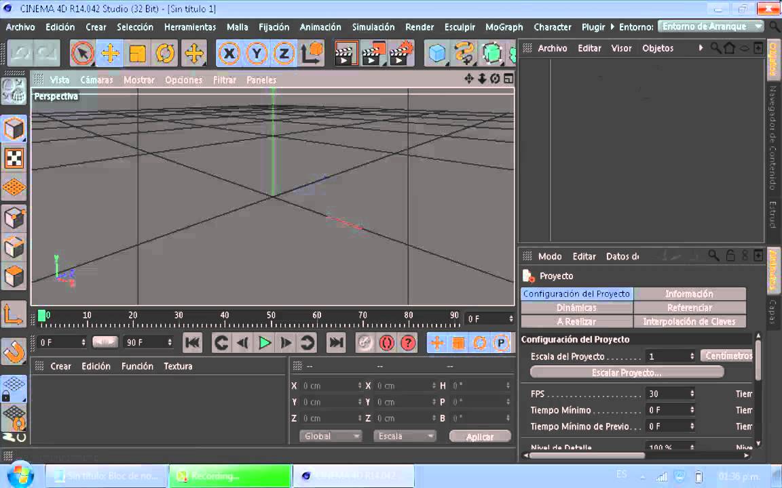Screen dimensions: 782x488
Task: Toggle Position keyframe recording icon
Action: click(x=437, y=342)
